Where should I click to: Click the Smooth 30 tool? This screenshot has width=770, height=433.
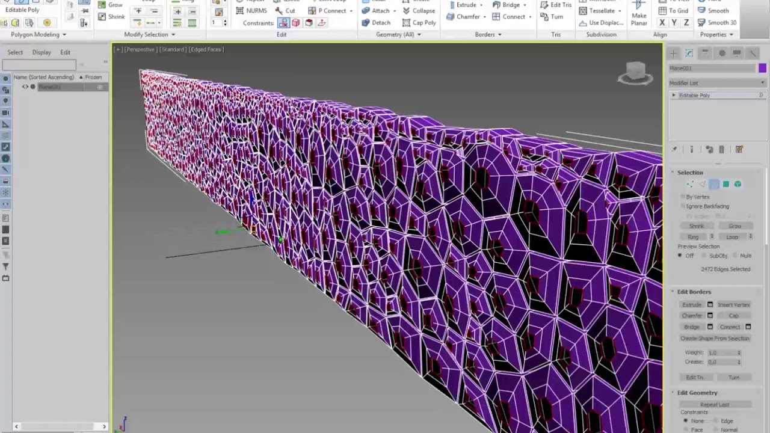[x=716, y=22]
